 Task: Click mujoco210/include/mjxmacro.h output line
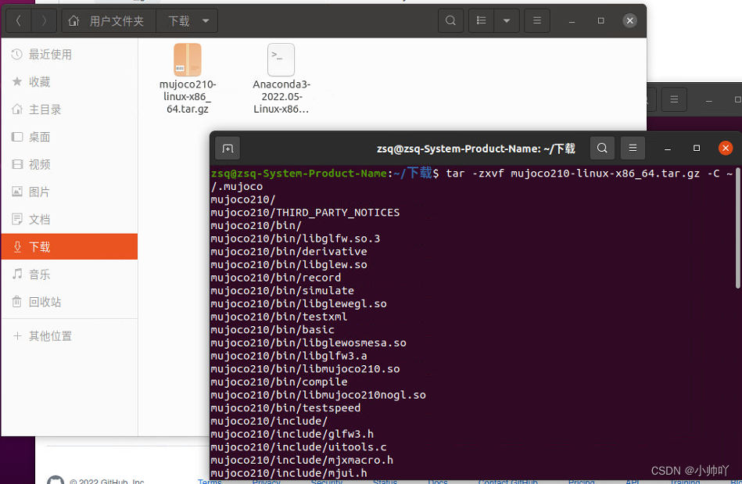[302, 460]
